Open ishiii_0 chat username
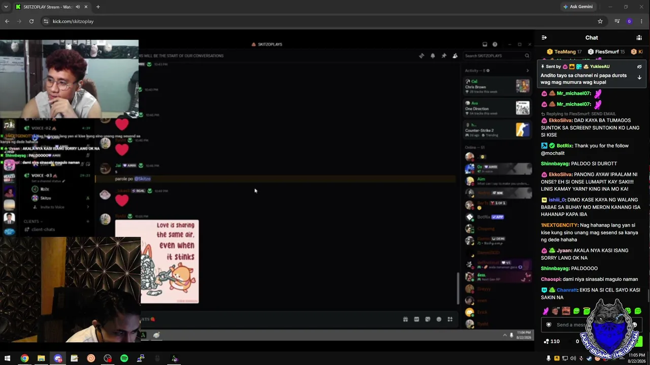This screenshot has width=650, height=365. click(x=558, y=200)
